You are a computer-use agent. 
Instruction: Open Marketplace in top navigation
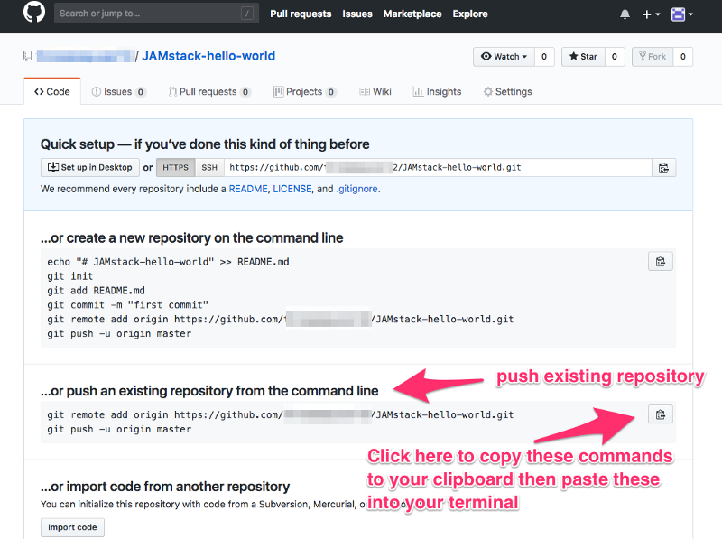coord(412,14)
